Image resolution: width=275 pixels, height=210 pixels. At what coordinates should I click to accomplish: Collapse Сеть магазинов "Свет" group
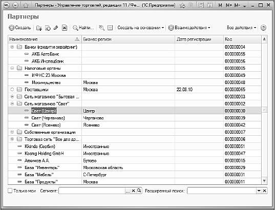12,104
